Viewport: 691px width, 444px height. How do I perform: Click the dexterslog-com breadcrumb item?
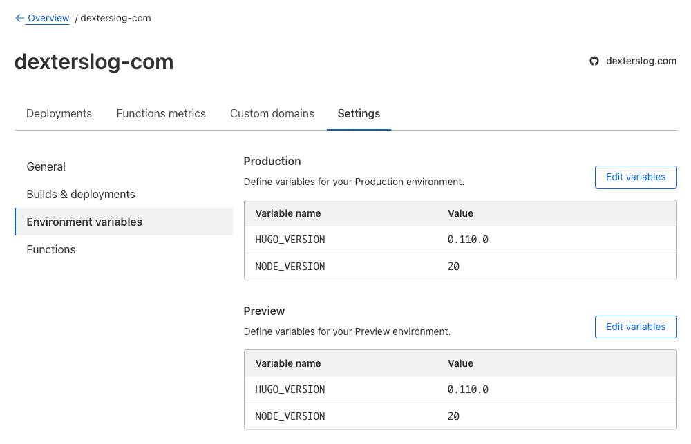(x=115, y=18)
